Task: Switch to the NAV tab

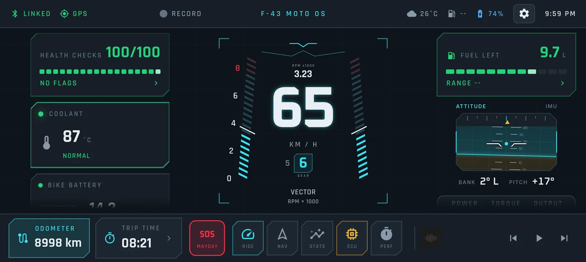Action: pos(282,238)
